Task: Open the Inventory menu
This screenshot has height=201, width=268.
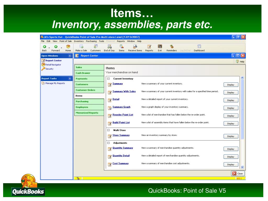Action: (79, 41)
